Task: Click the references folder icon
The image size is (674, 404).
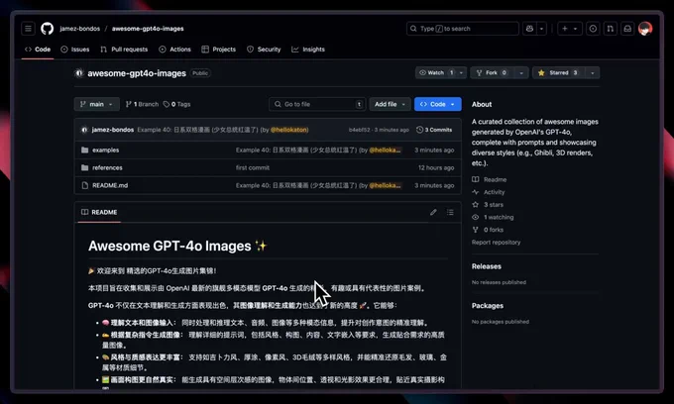Action: tap(84, 168)
